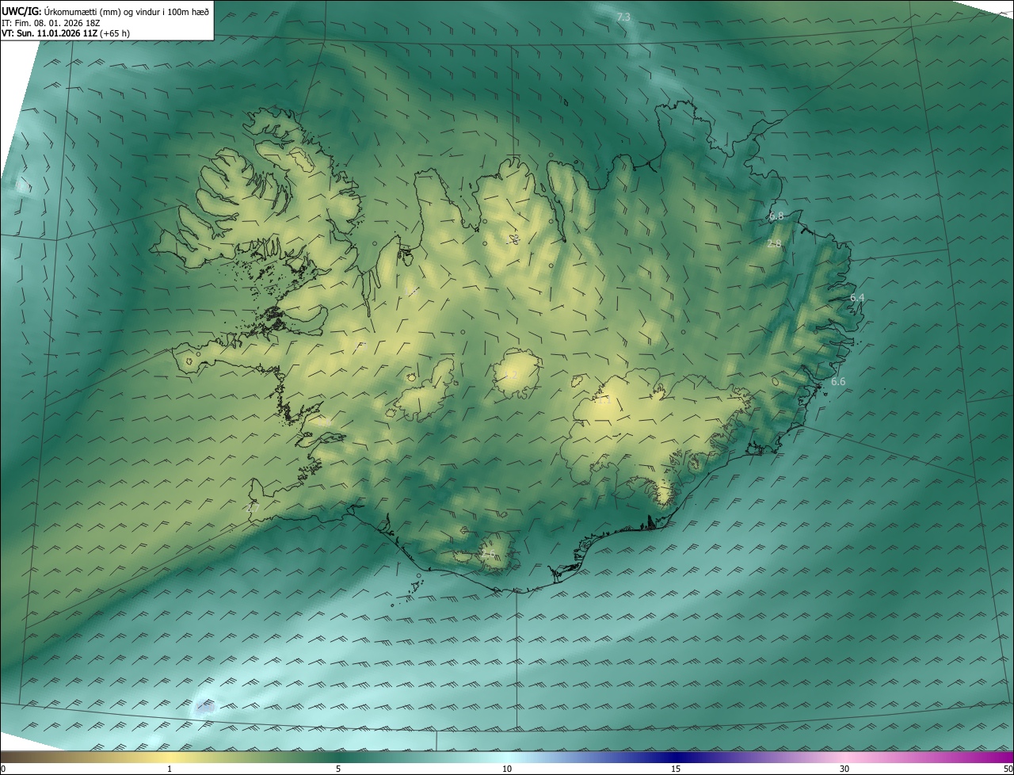Click the 2.6 label on the southern glacier
Screen dimensions: 1014x775
tap(488, 554)
